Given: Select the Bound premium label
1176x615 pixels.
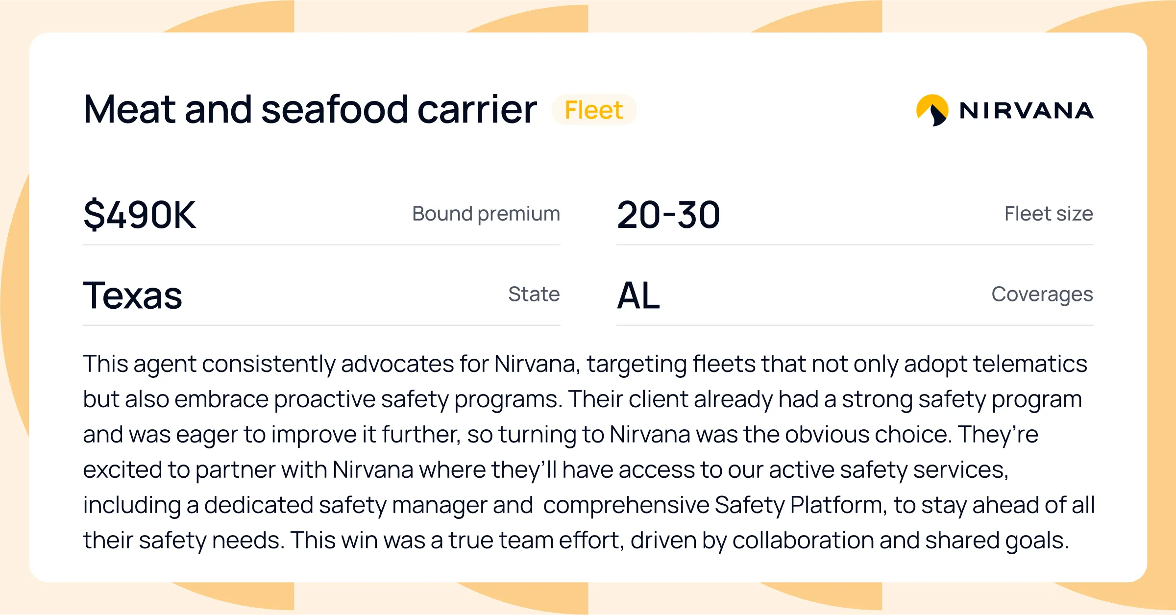Looking at the screenshot, I should [486, 214].
